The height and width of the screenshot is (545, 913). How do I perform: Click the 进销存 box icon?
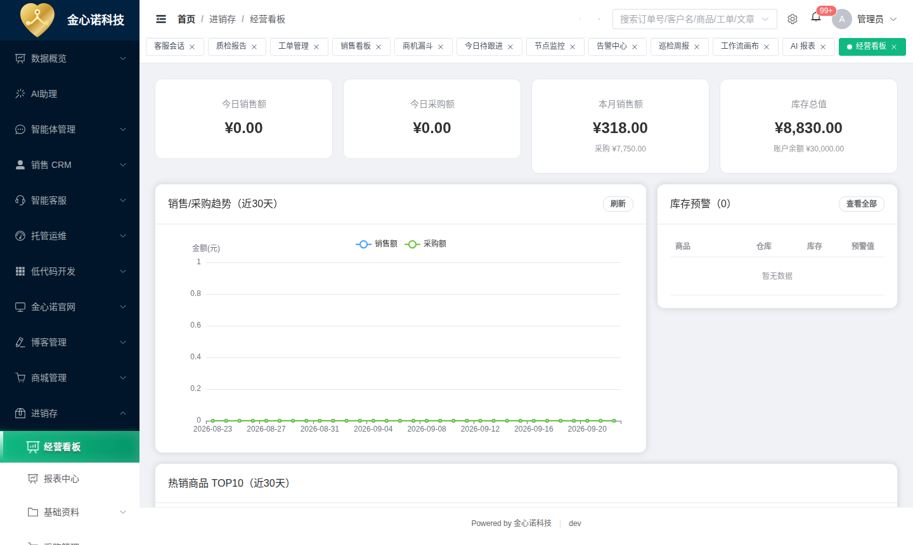click(x=20, y=413)
